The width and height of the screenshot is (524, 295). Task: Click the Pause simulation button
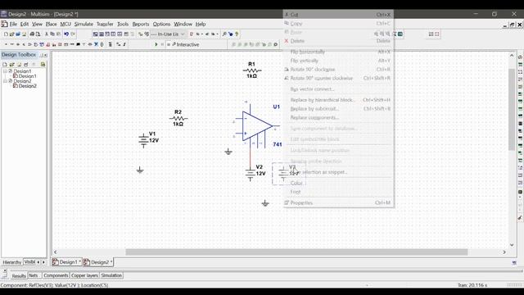(162, 44)
